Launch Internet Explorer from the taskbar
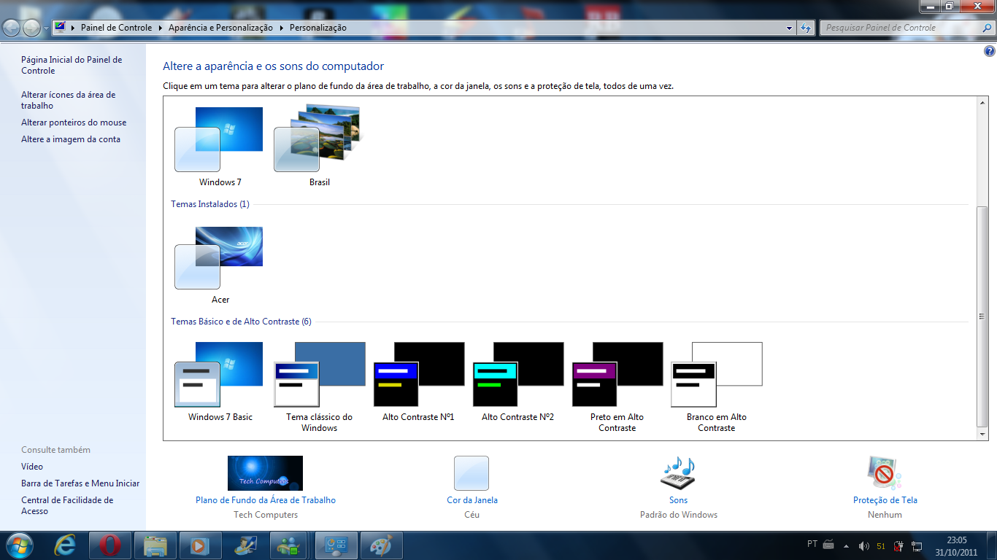Viewport: 997px width, 560px height. (x=66, y=545)
